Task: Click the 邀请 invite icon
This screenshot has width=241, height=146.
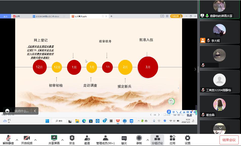Action: click(x=87, y=140)
